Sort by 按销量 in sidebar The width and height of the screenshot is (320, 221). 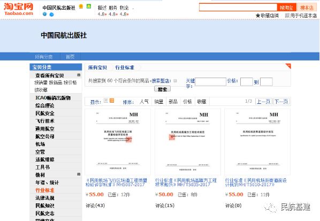pyautogui.click(x=41, y=82)
